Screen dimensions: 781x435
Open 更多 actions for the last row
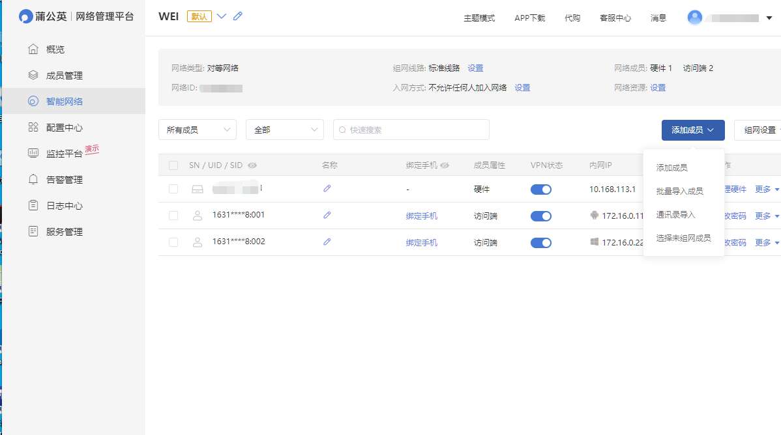tap(763, 242)
